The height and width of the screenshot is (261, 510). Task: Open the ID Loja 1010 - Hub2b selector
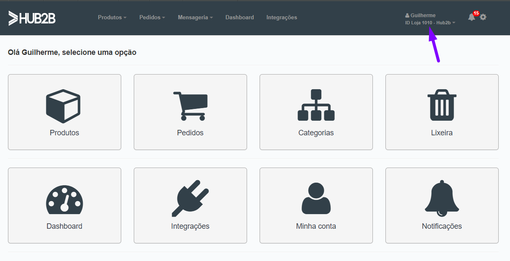430,23
